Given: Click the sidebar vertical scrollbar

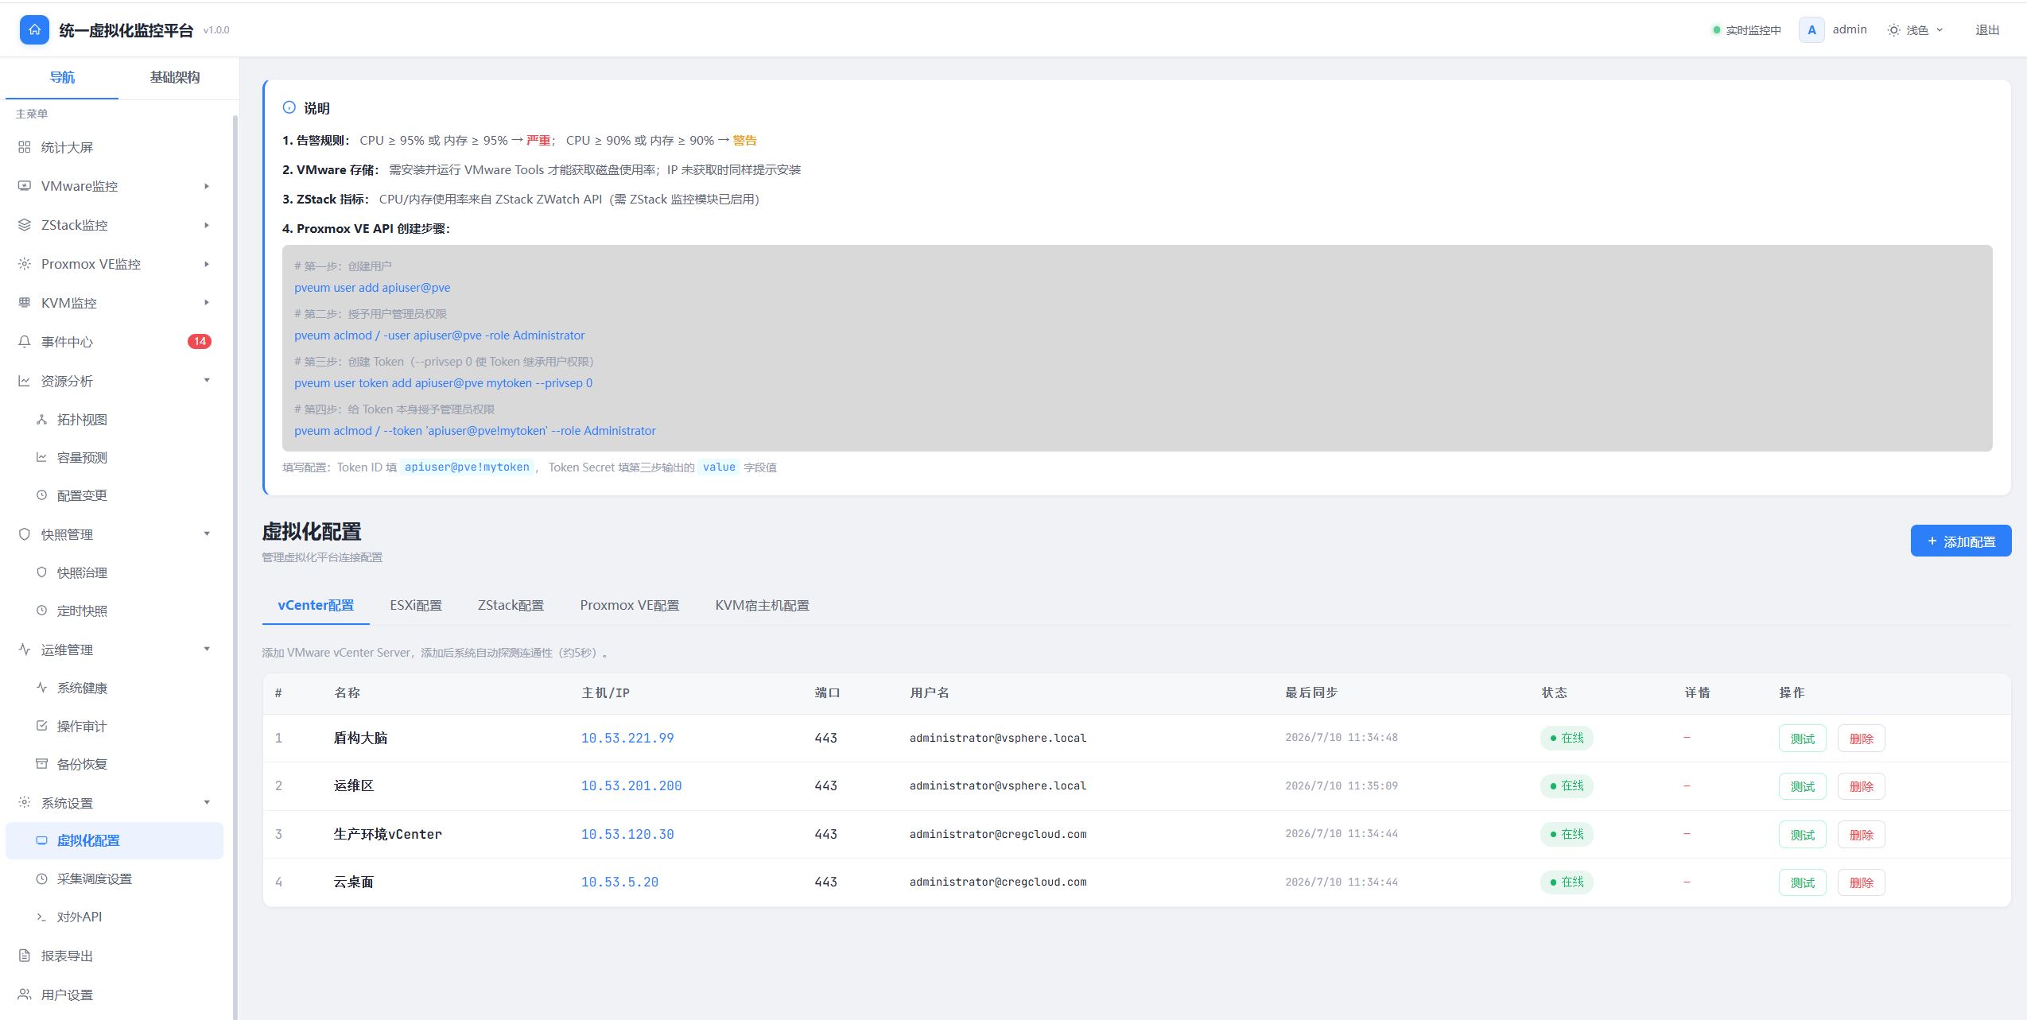Looking at the screenshot, I should 235,566.
